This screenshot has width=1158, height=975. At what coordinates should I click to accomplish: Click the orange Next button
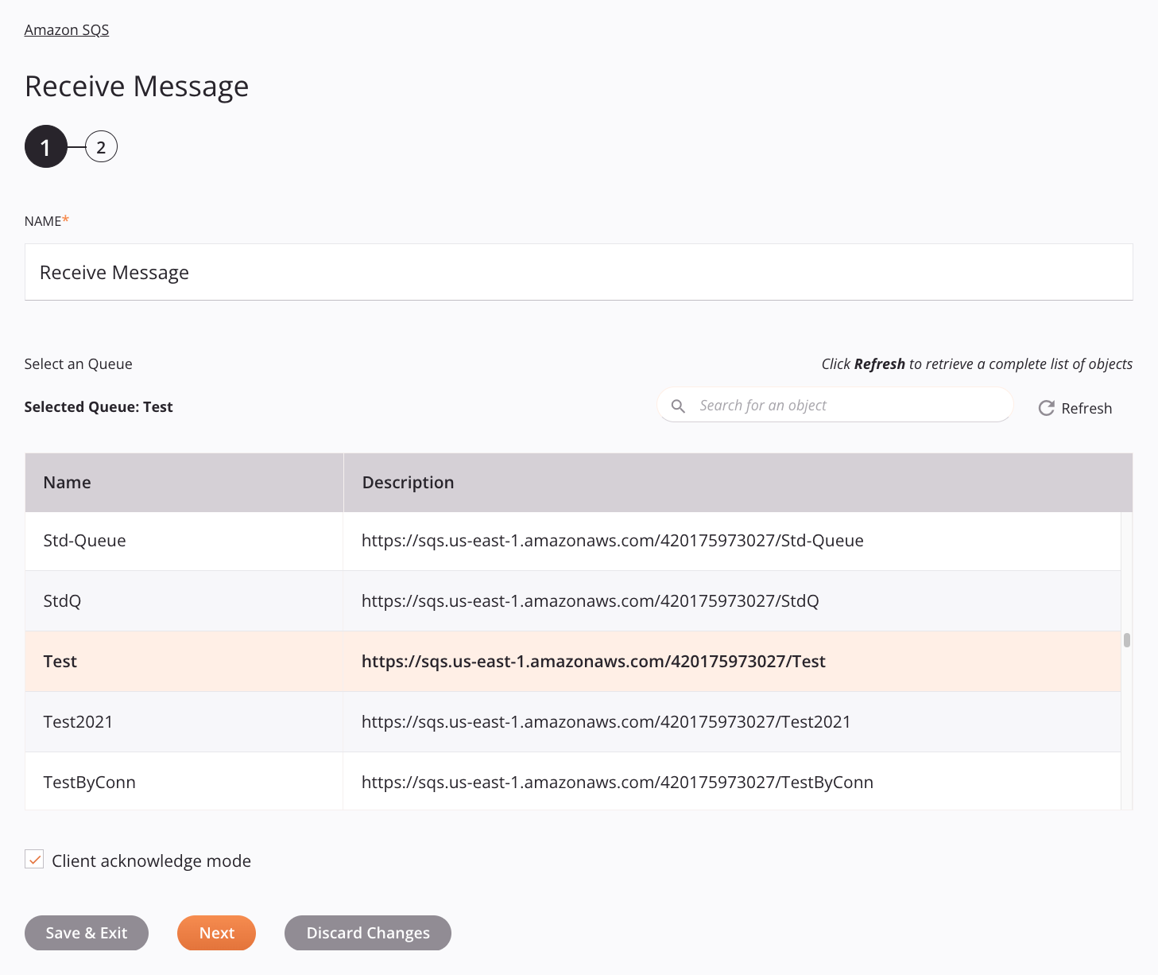point(216,933)
